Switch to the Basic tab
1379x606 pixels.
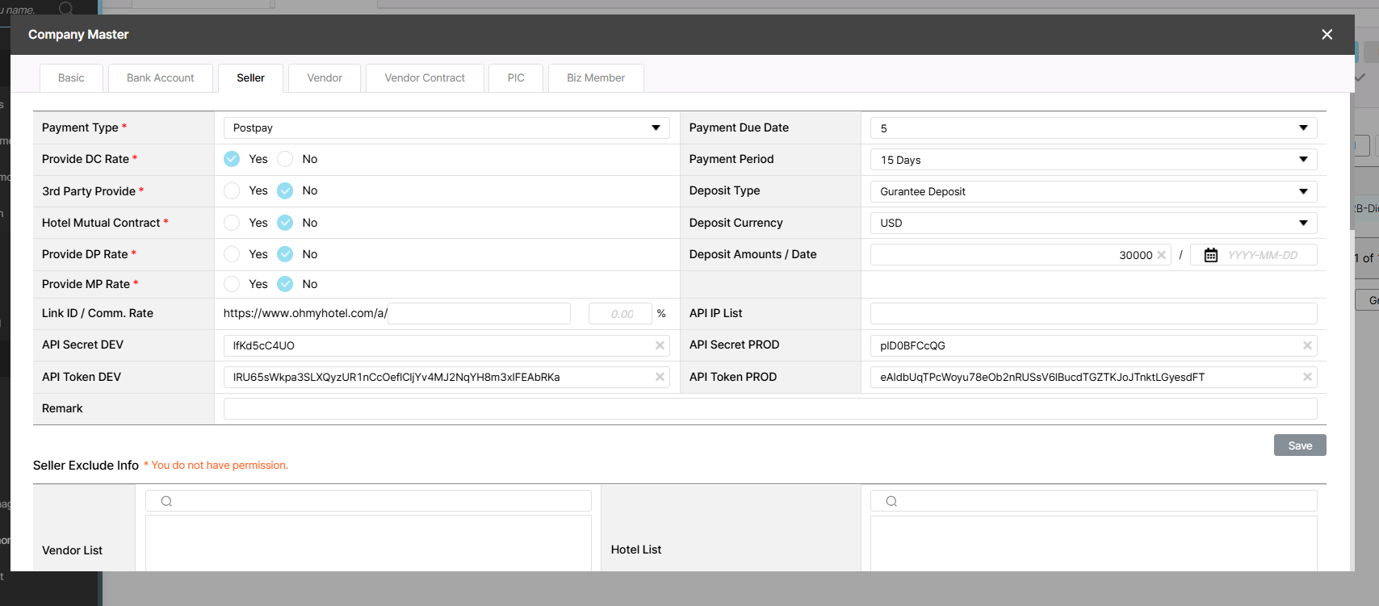71,78
